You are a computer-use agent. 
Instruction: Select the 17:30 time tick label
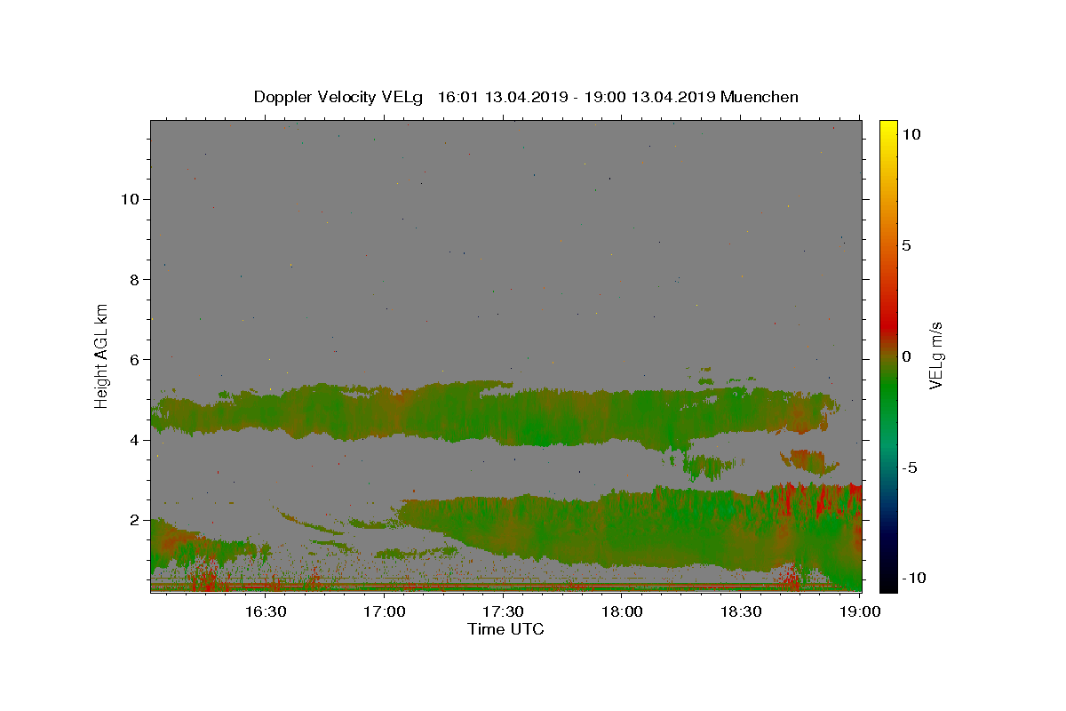point(503,611)
